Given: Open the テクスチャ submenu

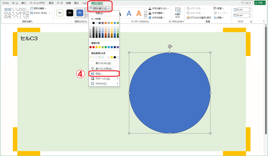Looking at the screenshot, I should pos(104,84).
